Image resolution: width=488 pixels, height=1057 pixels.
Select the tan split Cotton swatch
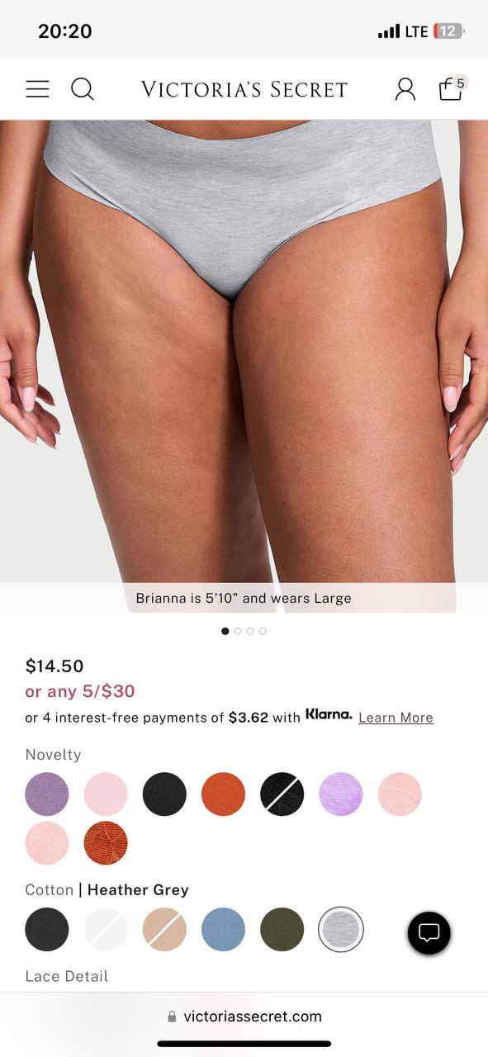(164, 930)
